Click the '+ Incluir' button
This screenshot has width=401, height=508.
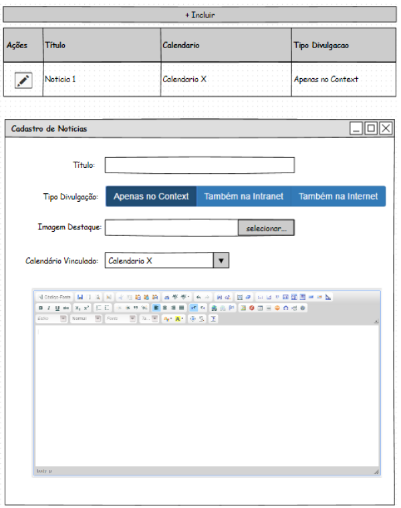tap(200, 15)
